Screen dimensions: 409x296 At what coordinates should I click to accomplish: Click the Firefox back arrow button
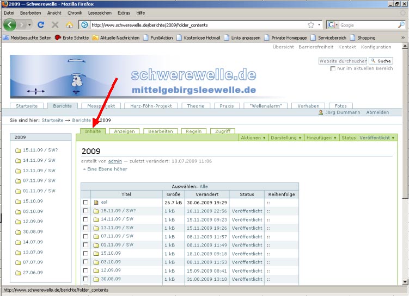[x=10, y=24]
